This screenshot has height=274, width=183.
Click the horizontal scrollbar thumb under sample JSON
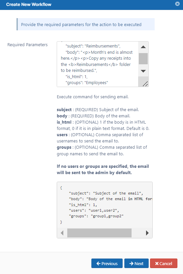pos(99,233)
